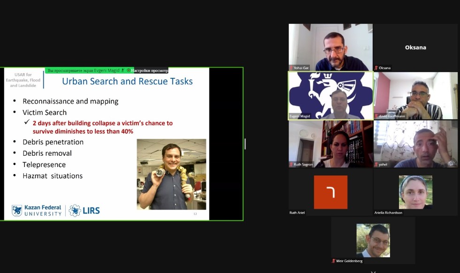The height and width of the screenshot is (273, 460).
Task: Select the orange Ruth Ariel avatar
Action: 330,192
